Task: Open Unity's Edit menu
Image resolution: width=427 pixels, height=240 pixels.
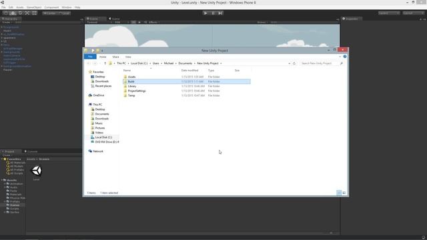Action: coord(11,7)
